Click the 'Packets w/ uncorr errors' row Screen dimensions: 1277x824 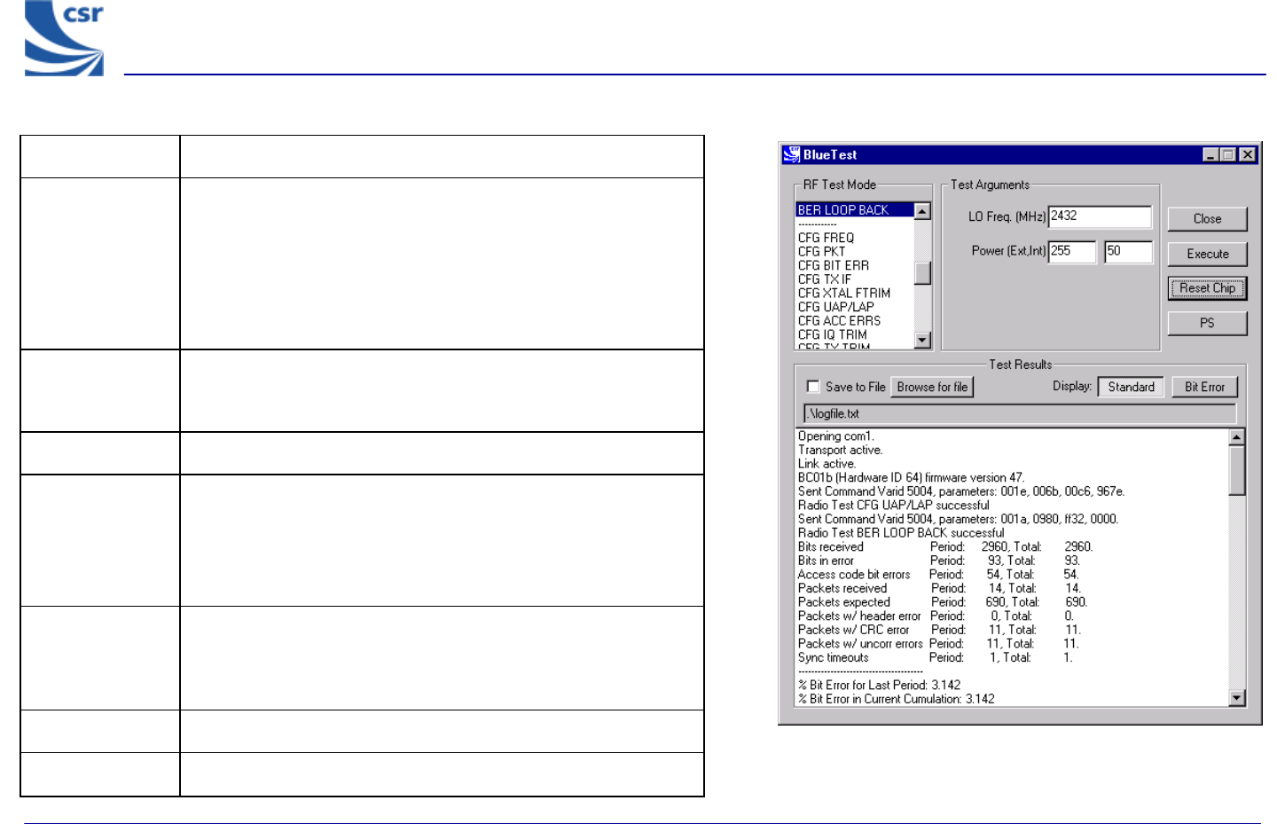coord(938,644)
